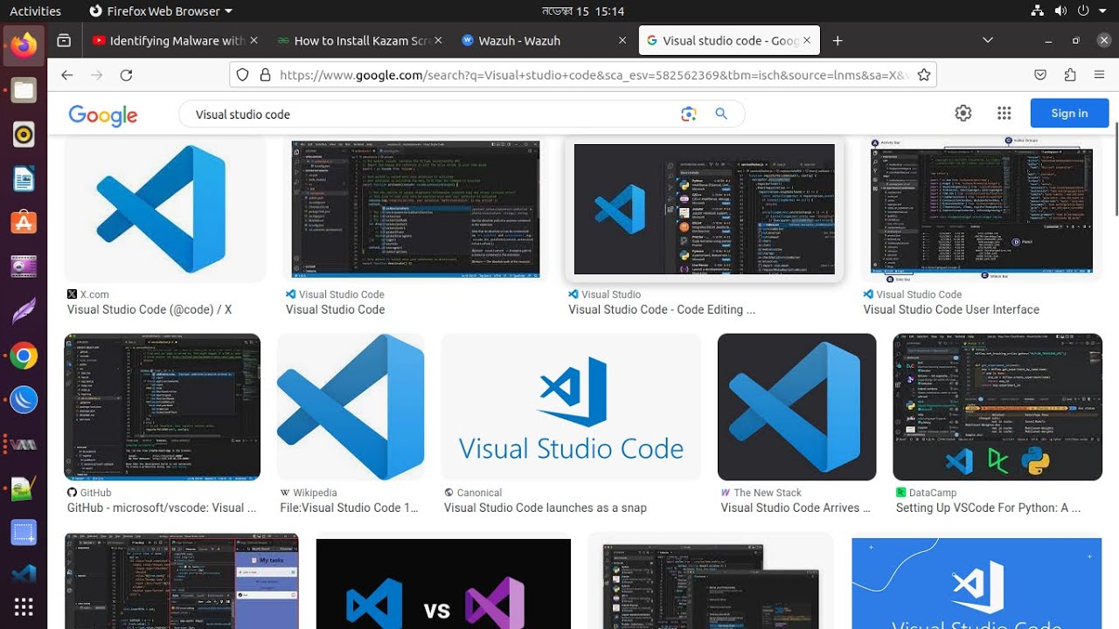Viewport: 1119px width, 629px height.
Task: Open the GitHub vscode editor thumbnail
Action: pos(162,407)
